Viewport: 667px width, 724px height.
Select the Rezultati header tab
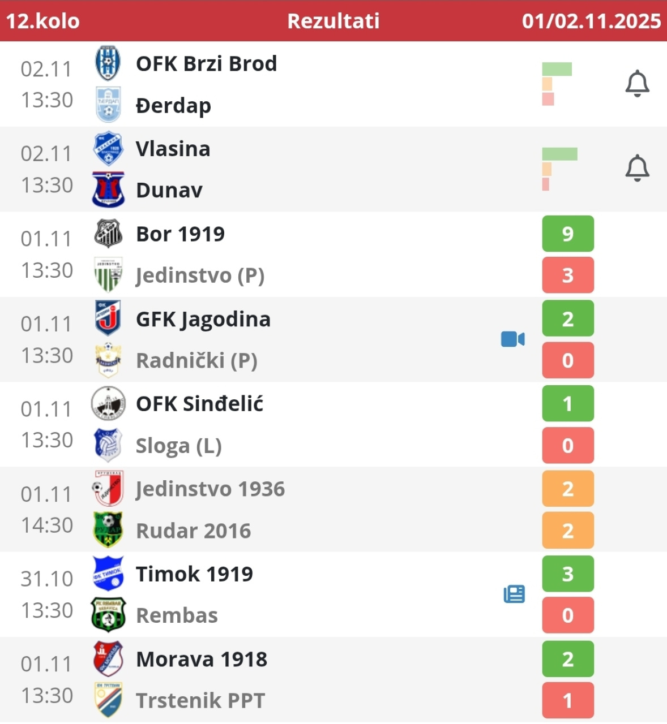click(x=333, y=21)
